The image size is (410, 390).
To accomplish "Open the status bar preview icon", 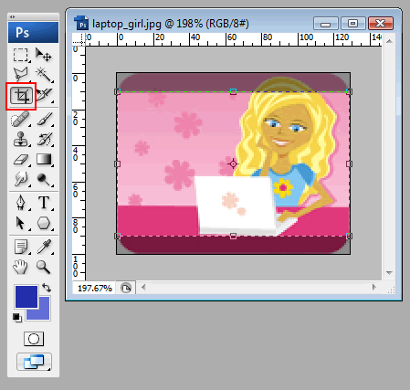I will pyautogui.click(x=126, y=288).
